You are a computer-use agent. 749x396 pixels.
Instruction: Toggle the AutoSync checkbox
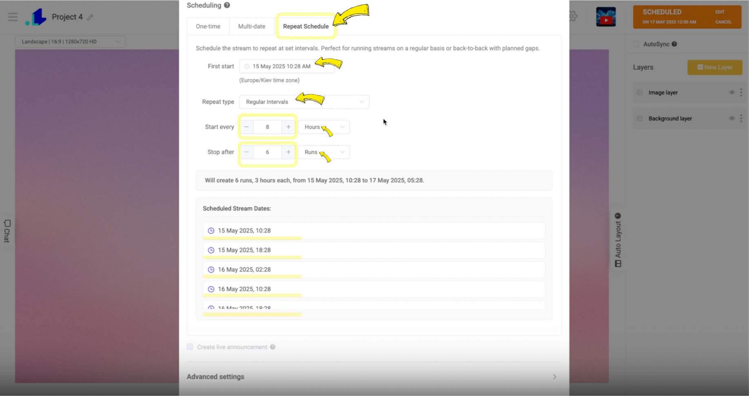(636, 44)
